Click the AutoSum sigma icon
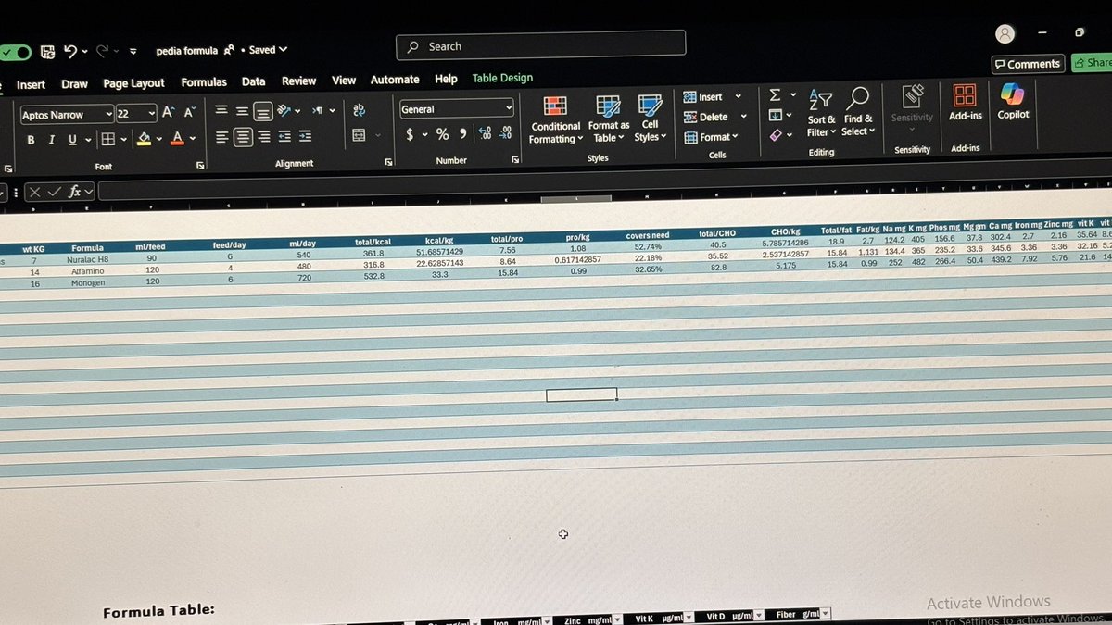1112x625 pixels. point(776,94)
